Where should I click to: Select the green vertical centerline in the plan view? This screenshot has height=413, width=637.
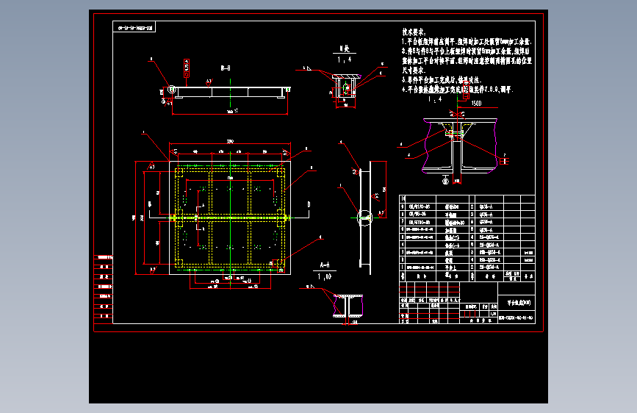(231, 219)
